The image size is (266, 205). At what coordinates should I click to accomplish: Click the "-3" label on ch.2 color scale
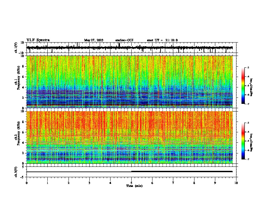(x=248, y=123)
